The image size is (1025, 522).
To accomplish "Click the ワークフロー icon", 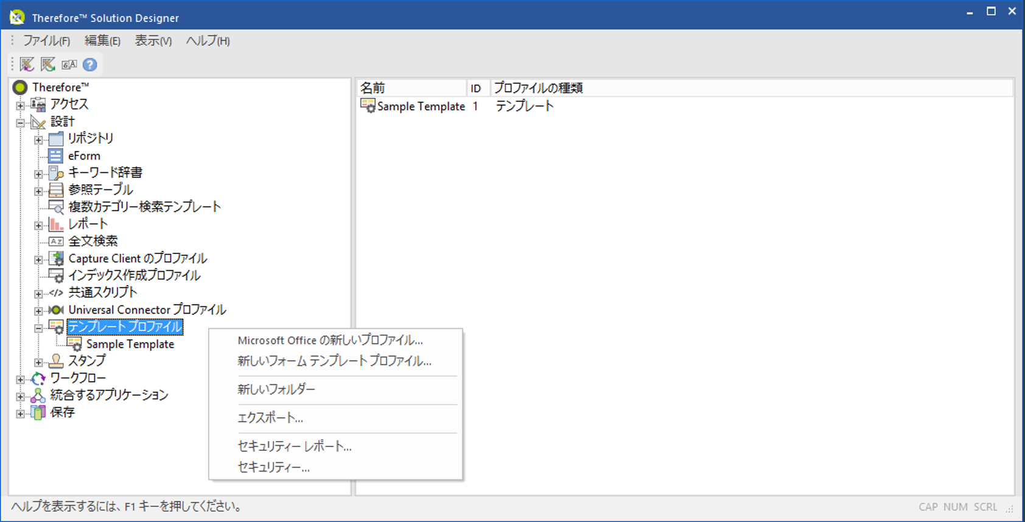I will (38, 378).
